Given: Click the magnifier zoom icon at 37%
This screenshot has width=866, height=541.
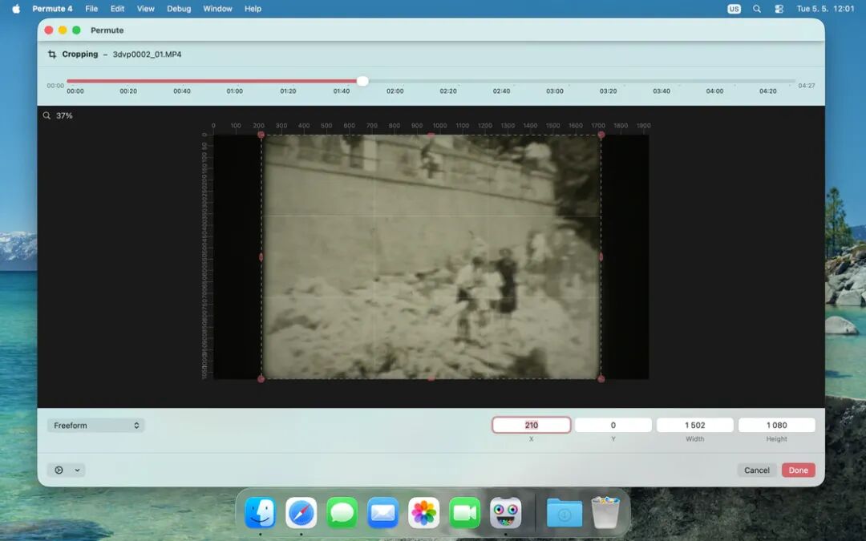Looking at the screenshot, I should [x=47, y=115].
